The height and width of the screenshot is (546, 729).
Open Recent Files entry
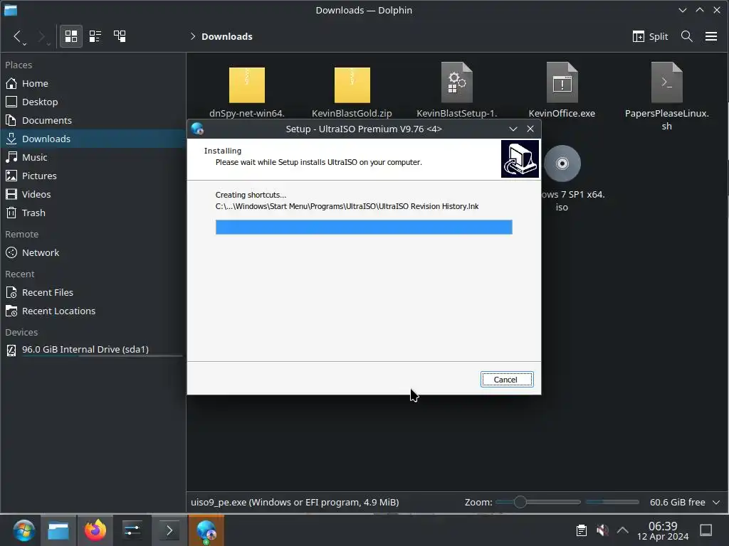coord(93,292)
